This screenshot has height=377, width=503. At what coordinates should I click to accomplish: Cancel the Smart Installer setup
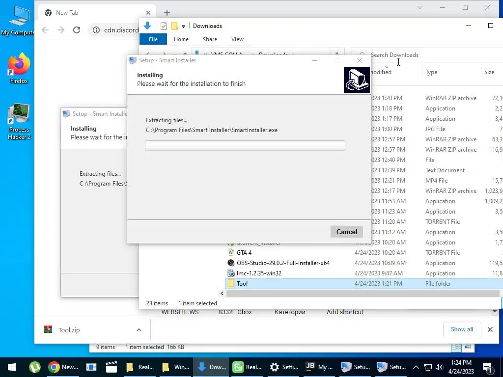tap(347, 232)
